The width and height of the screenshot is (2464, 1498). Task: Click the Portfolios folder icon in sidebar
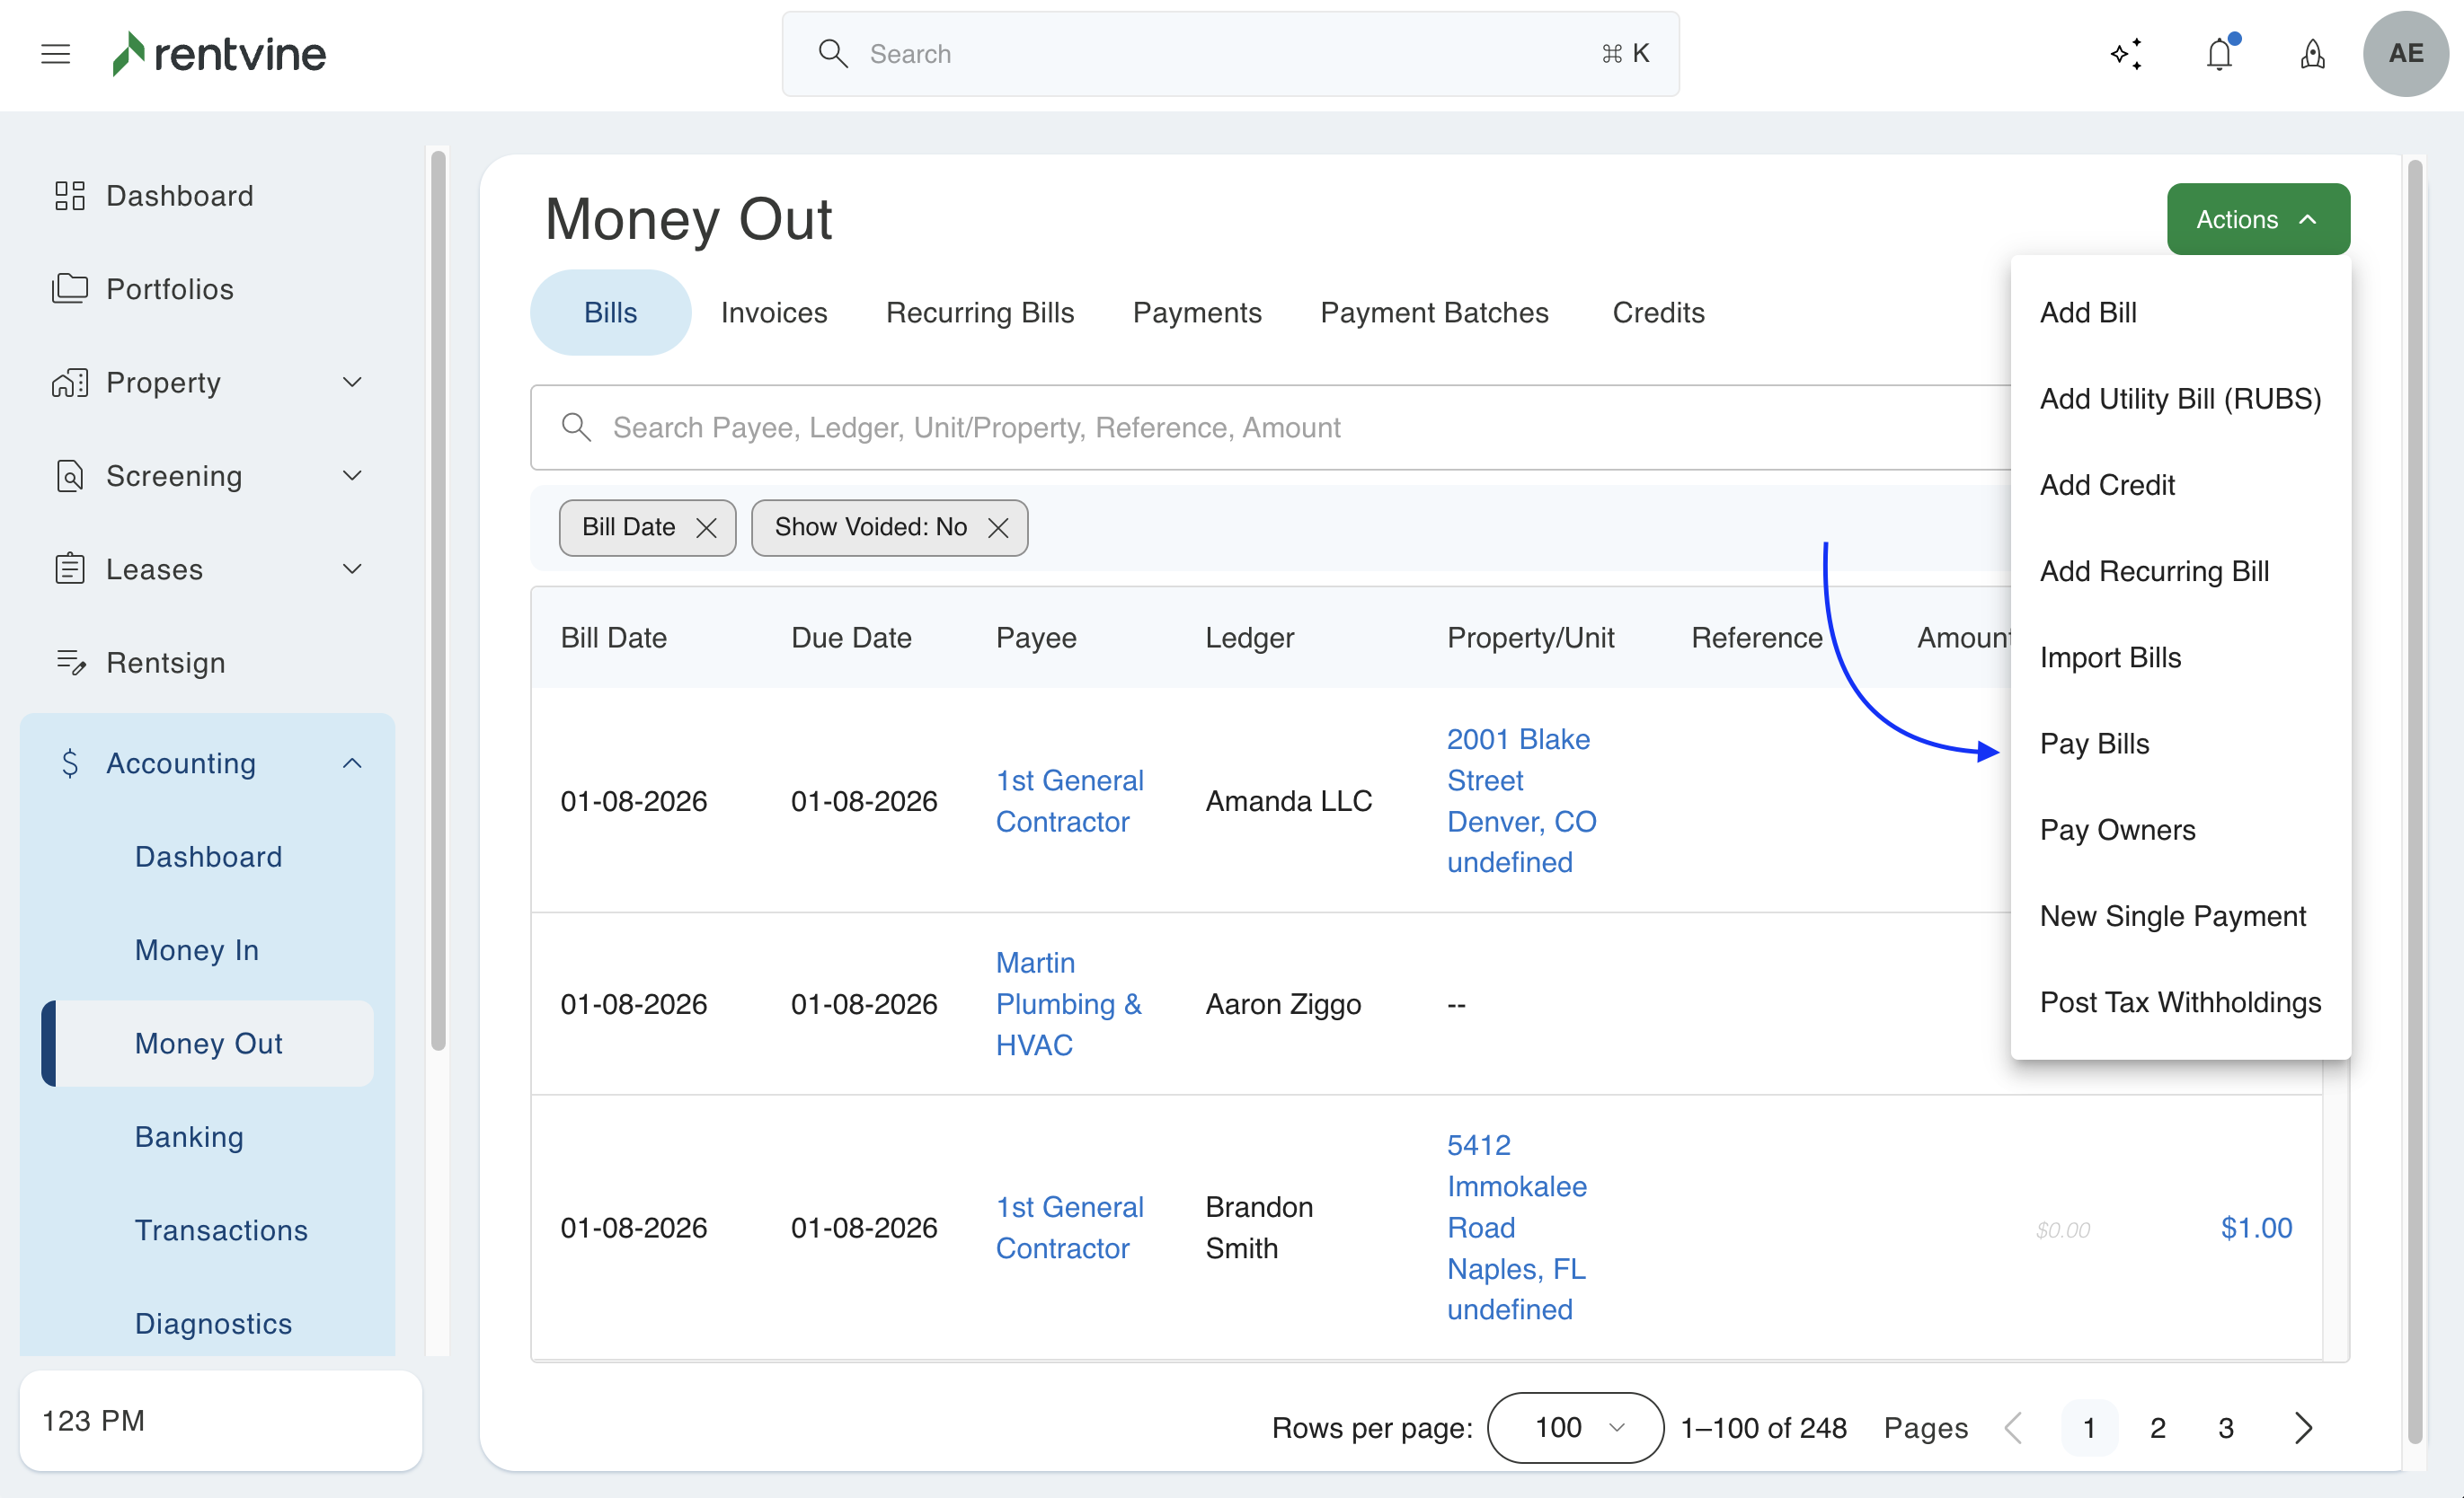point(69,289)
